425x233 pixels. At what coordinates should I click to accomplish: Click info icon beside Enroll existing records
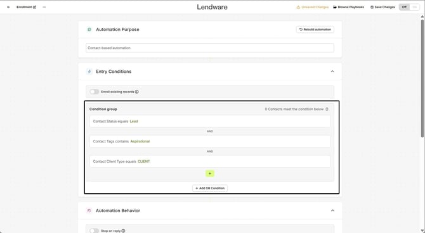pyautogui.click(x=137, y=92)
